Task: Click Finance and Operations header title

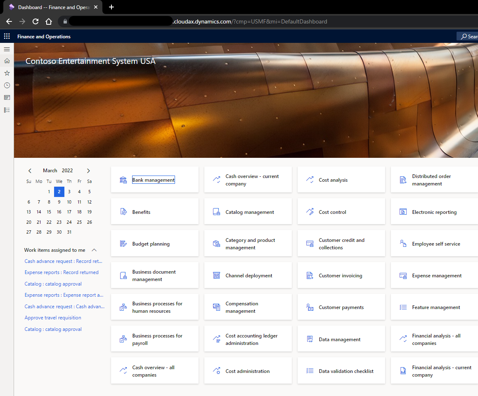Action: (44, 37)
